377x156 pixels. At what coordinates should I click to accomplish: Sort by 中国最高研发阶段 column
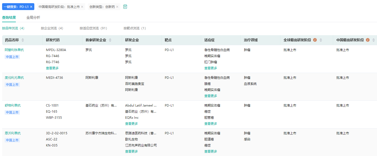click(x=374, y=40)
